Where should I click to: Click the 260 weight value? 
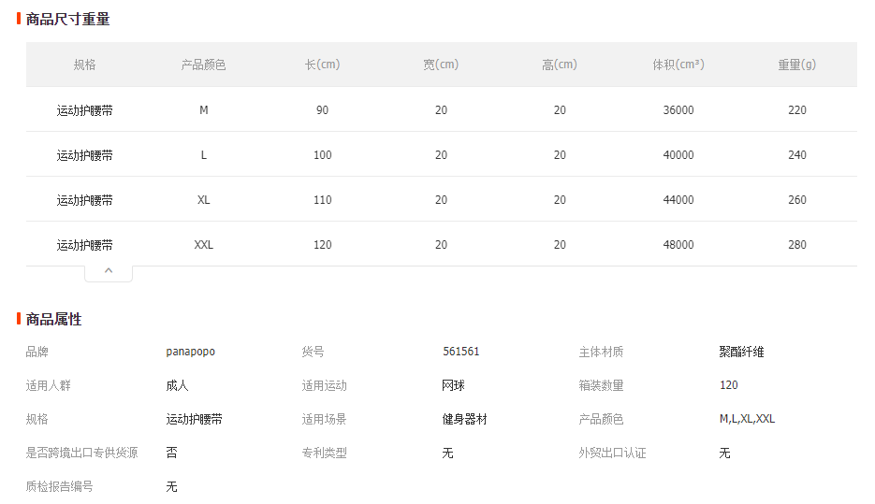pyautogui.click(x=797, y=199)
